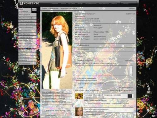This screenshot has height=118, width=157.
Task: Collapse the Образование section header
Action: pyautogui.click(x=105, y=49)
